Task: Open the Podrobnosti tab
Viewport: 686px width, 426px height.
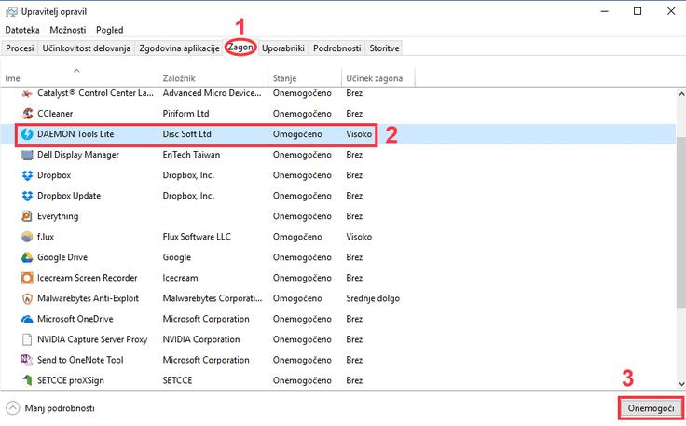Action: [336, 48]
